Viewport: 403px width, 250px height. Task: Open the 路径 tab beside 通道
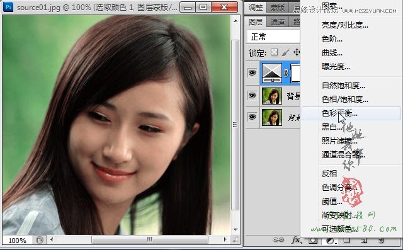(x=295, y=22)
